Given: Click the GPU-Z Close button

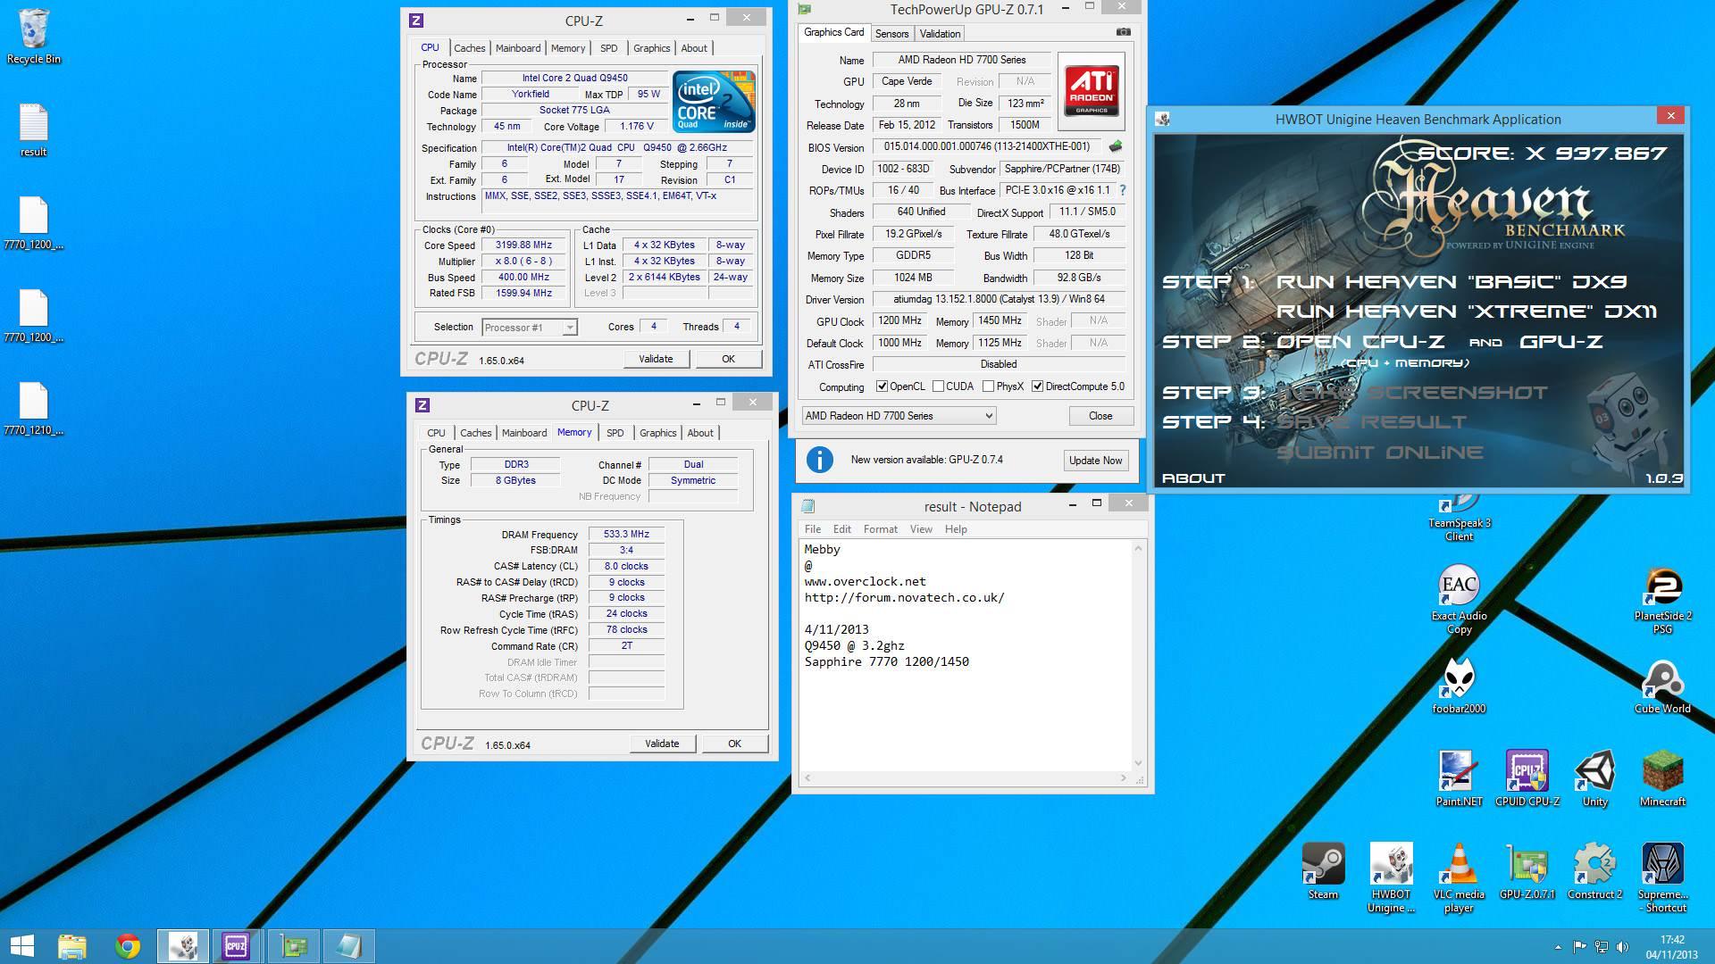Looking at the screenshot, I should (x=1100, y=416).
